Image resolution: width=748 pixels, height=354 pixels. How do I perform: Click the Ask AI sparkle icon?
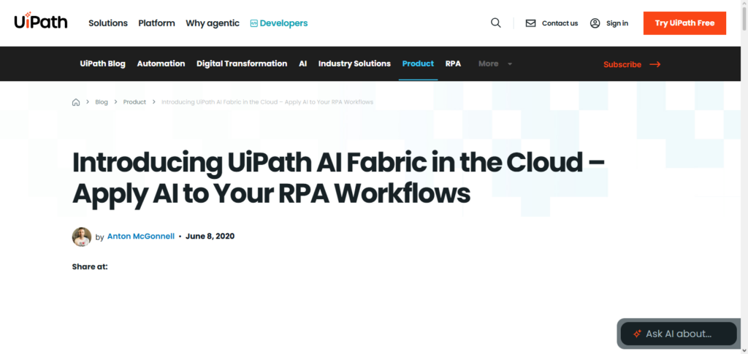coord(636,334)
